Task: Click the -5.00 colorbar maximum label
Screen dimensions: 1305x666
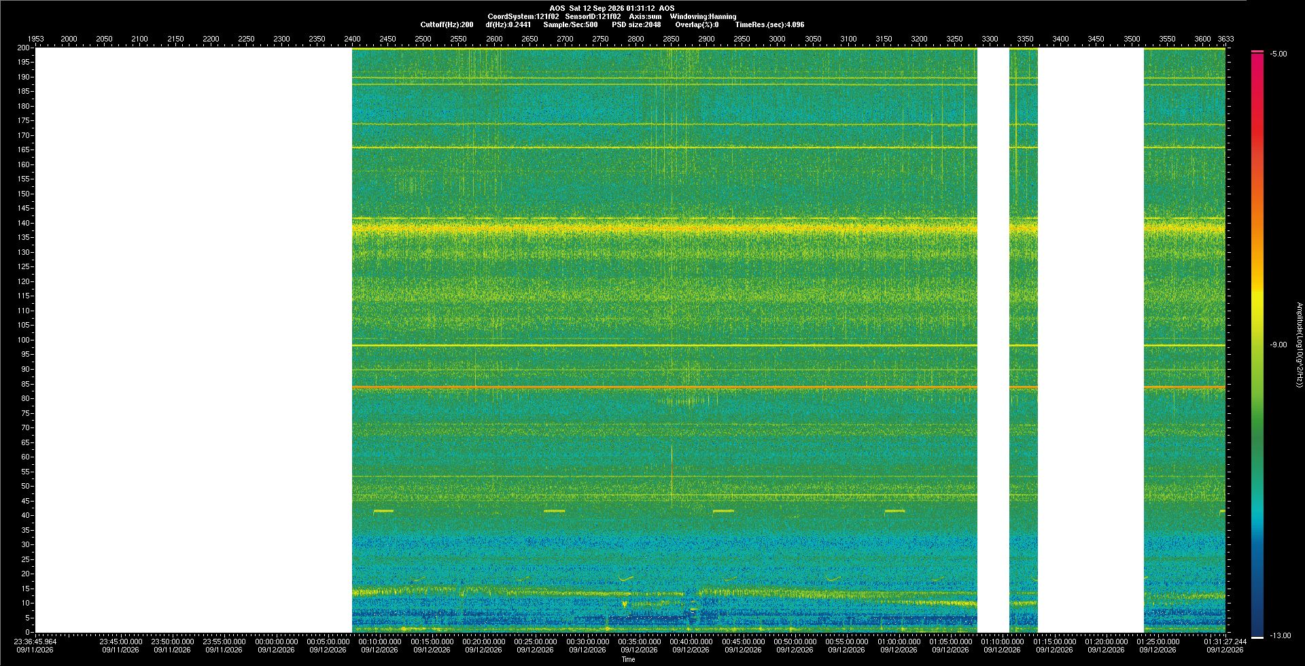Action: (1278, 54)
